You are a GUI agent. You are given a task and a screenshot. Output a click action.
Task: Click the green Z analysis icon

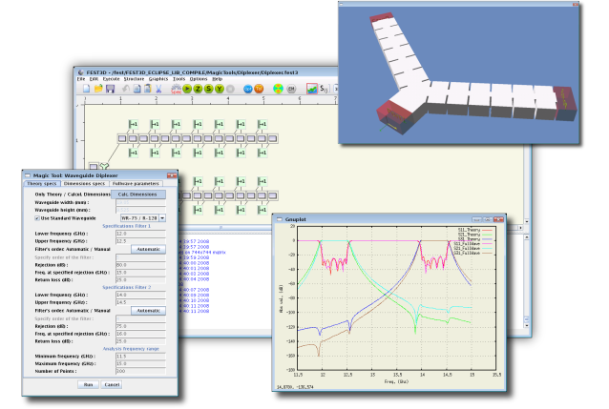coord(199,89)
